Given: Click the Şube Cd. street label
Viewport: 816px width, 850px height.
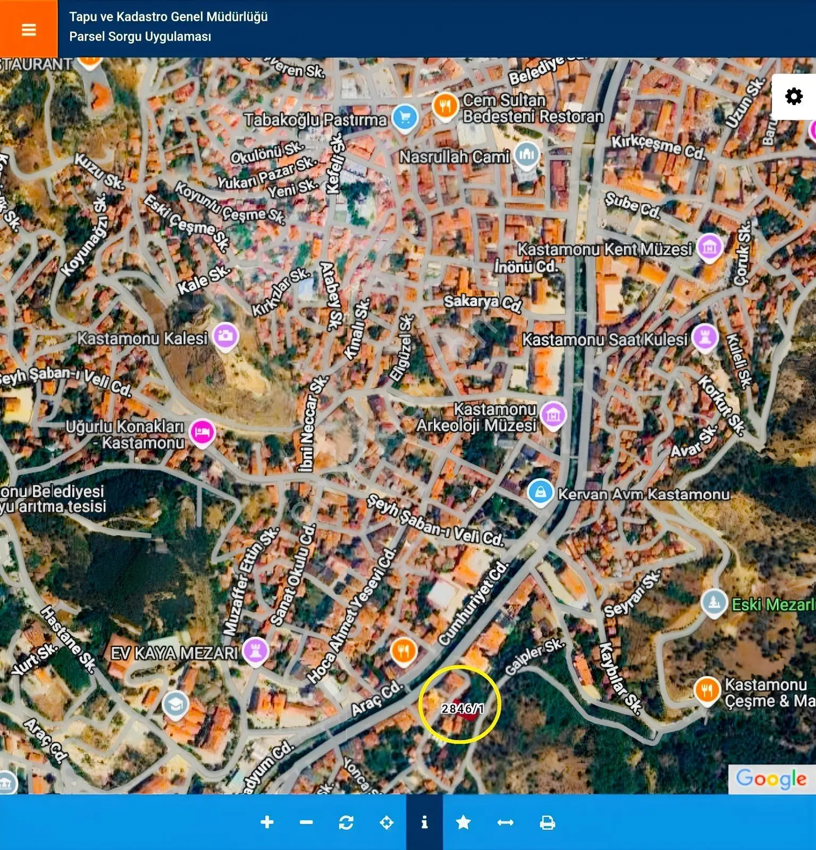Looking at the screenshot, I should pos(633,205).
